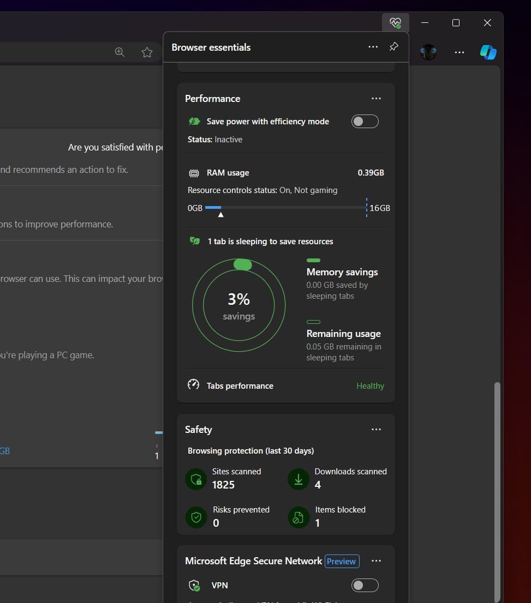Click the RAM usage slider bar
Viewport: 531px width, 603px height.
click(284, 208)
